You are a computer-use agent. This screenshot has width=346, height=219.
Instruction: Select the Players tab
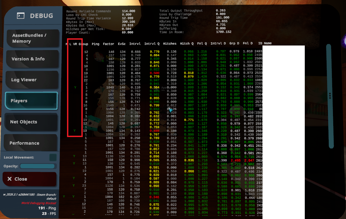31,101
